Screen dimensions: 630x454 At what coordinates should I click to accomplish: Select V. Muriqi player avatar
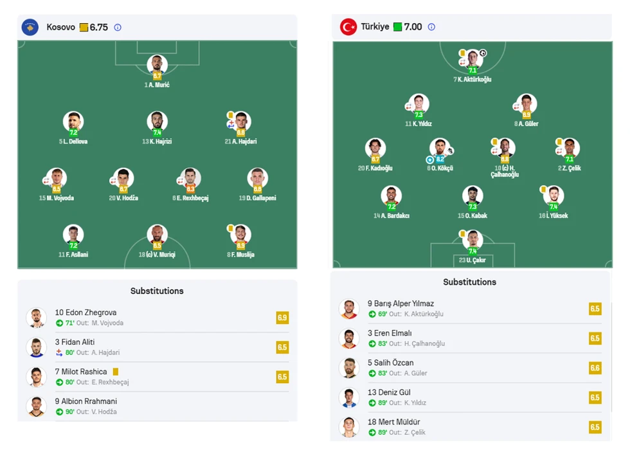(x=157, y=235)
